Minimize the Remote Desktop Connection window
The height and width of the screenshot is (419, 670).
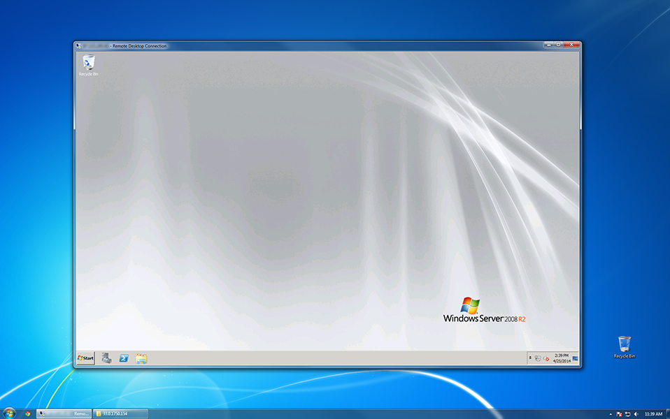click(549, 45)
